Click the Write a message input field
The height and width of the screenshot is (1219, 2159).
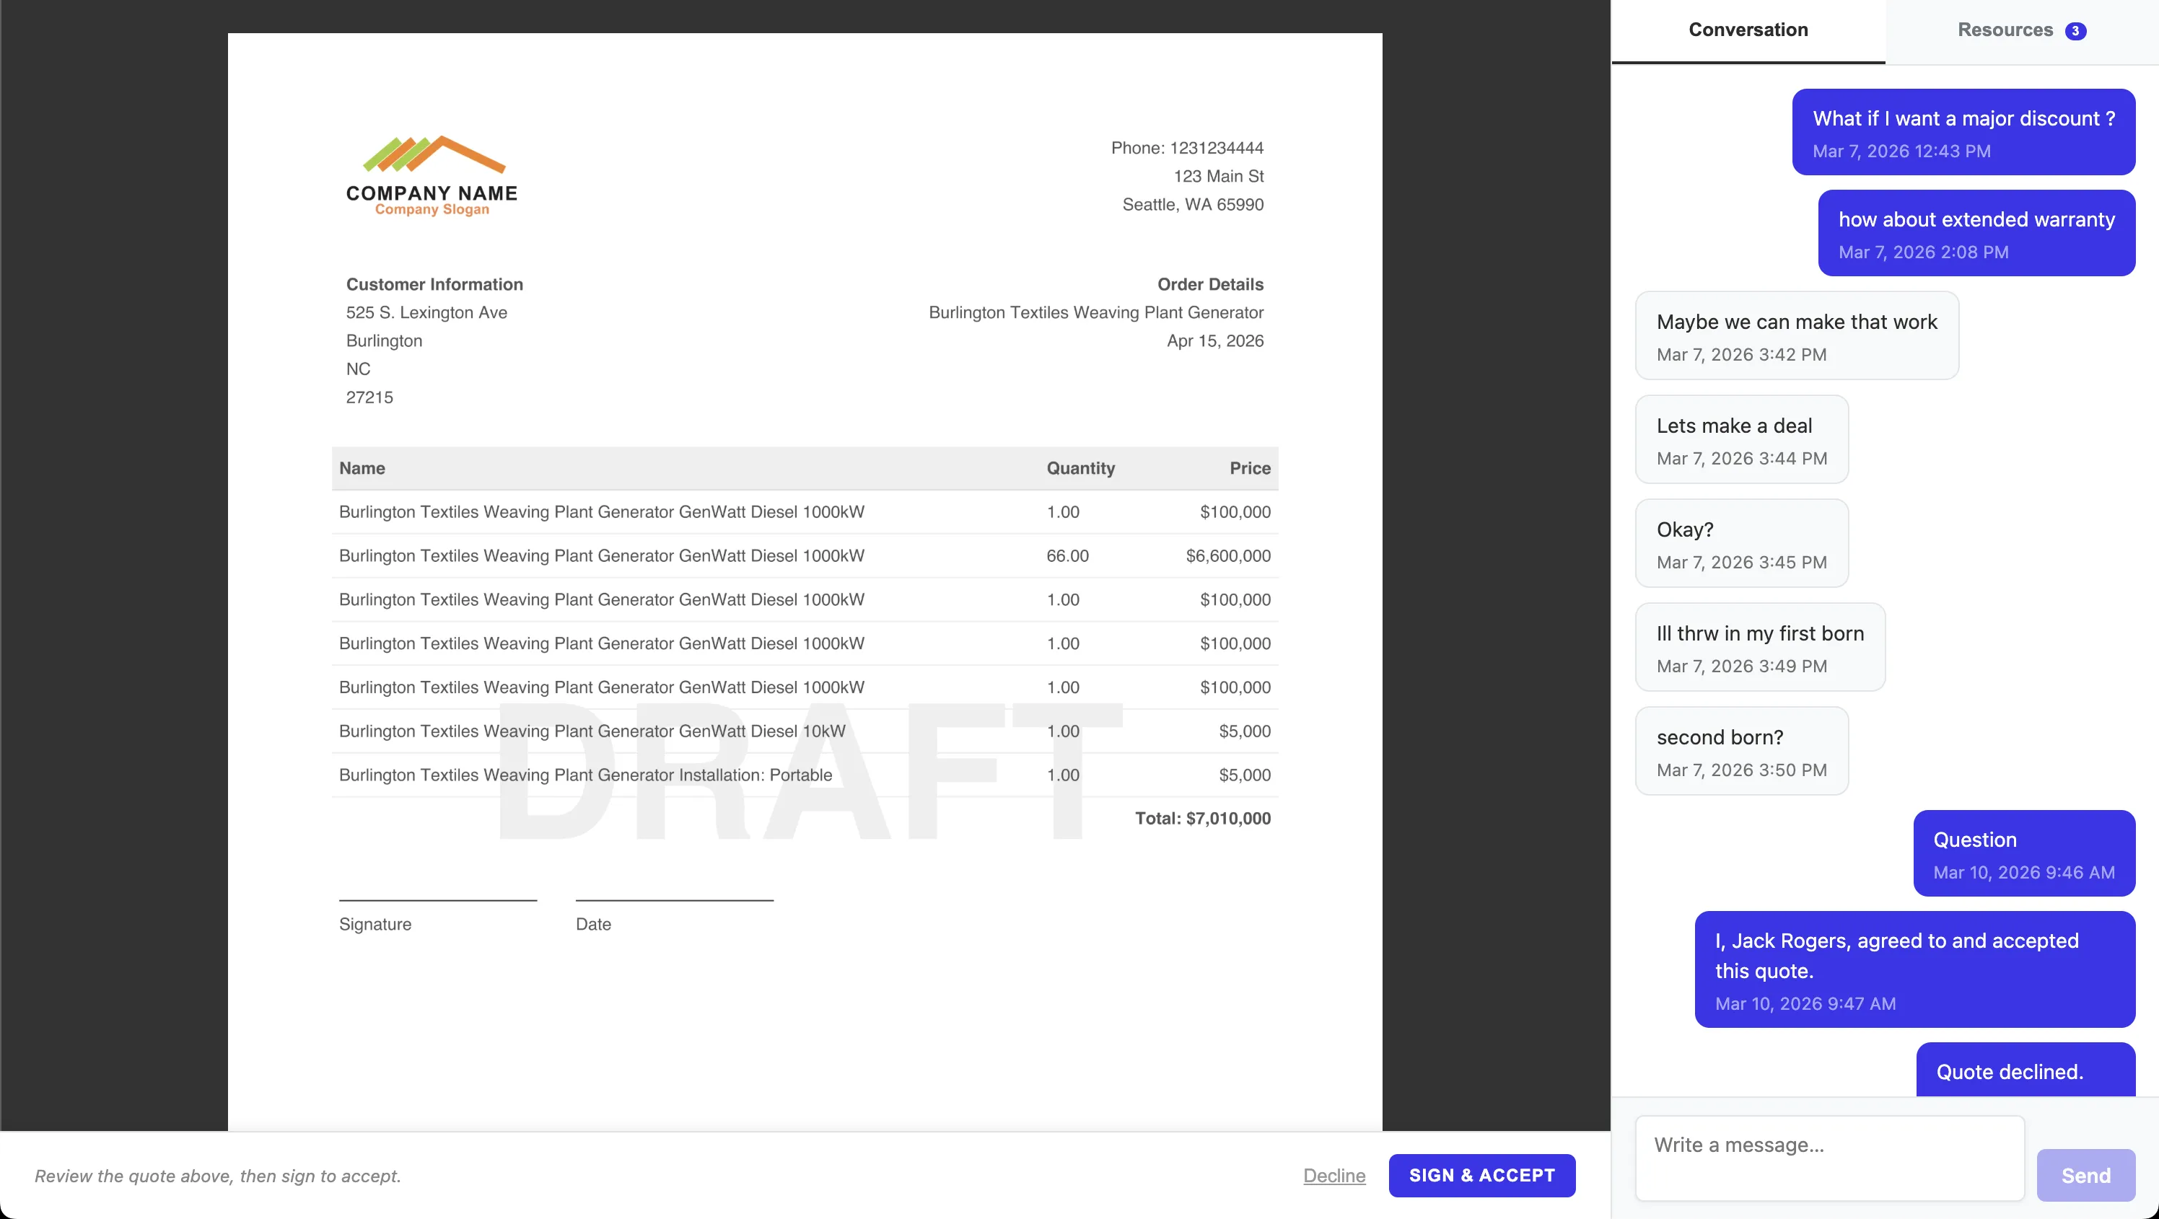click(1827, 1157)
